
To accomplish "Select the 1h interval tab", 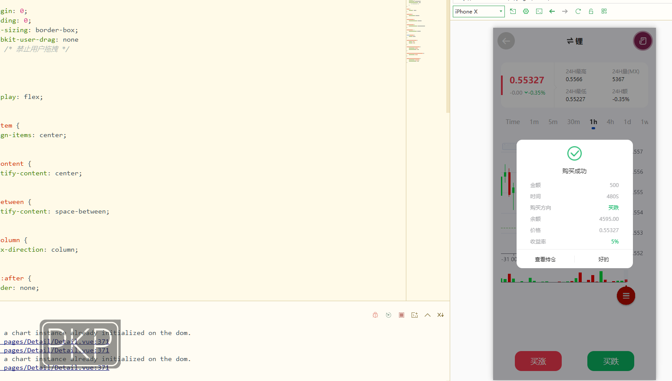I will [593, 122].
